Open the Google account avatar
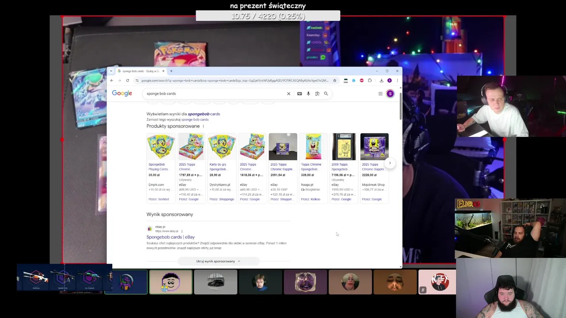The image size is (566, 318). click(390, 94)
